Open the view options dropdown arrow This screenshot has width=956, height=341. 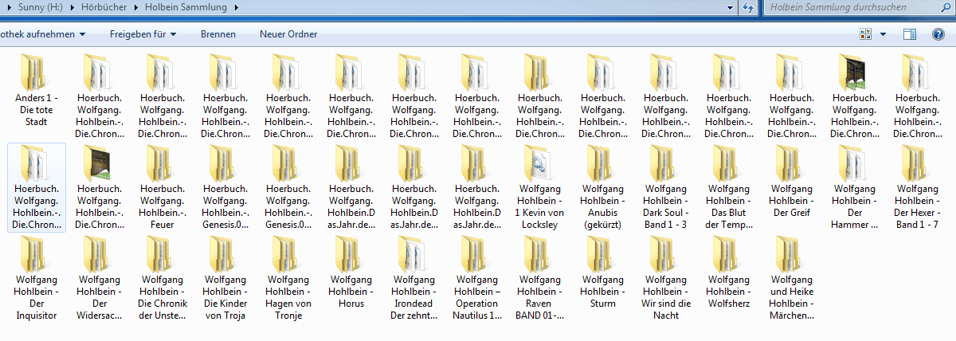click(883, 34)
